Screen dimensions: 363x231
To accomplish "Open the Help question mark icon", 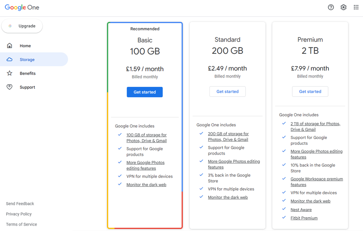I will pos(331,7).
